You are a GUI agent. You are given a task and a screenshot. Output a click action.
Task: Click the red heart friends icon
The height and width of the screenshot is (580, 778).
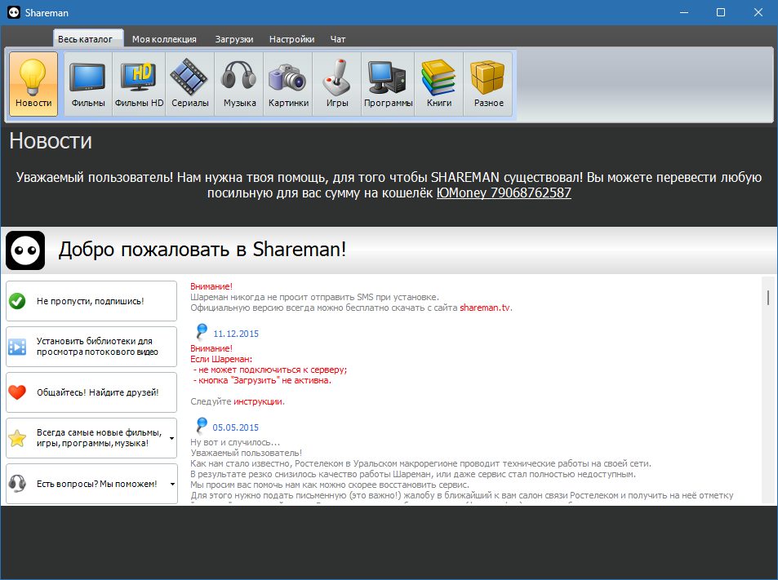pos(17,392)
